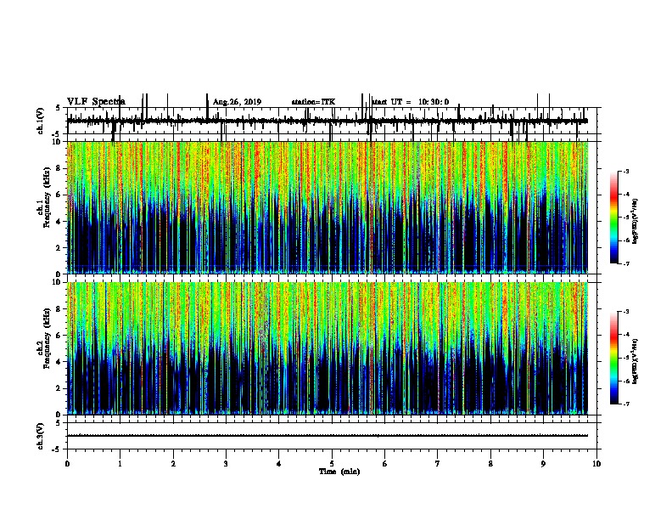Click the "2" tick on the time axis
The image size is (672, 520).
coord(173,464)
